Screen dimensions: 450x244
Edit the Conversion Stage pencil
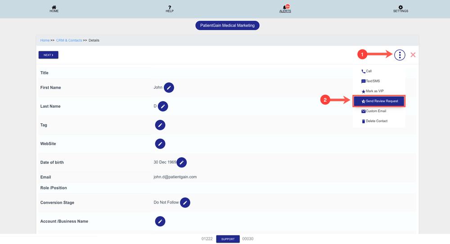click(x=185, y=203)
